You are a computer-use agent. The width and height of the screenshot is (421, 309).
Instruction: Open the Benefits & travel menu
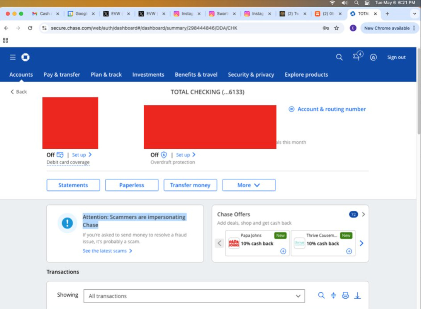tap(196, 75)
